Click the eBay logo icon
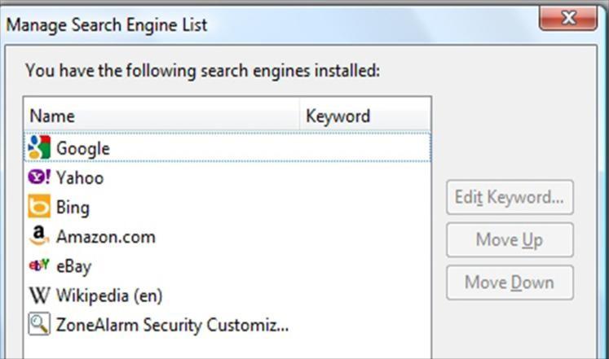Image resolution: width=609 pixels, height=359 pixels. 39,265
